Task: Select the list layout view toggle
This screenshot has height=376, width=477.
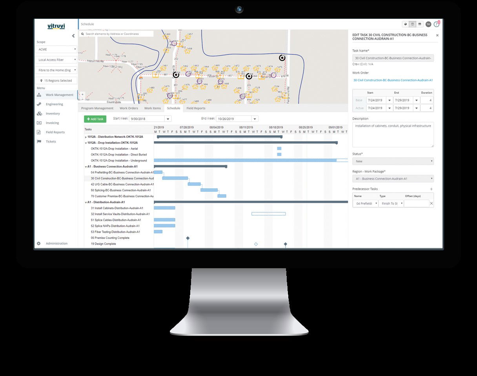Action: 419,24
